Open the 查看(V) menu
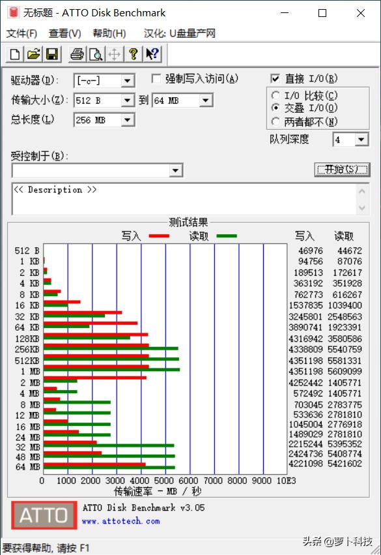The image size is (381, 555). (64, 34)
